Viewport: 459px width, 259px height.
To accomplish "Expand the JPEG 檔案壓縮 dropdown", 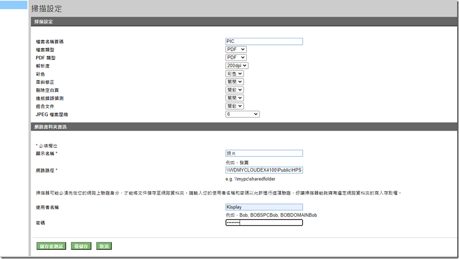I will point(242,114).
